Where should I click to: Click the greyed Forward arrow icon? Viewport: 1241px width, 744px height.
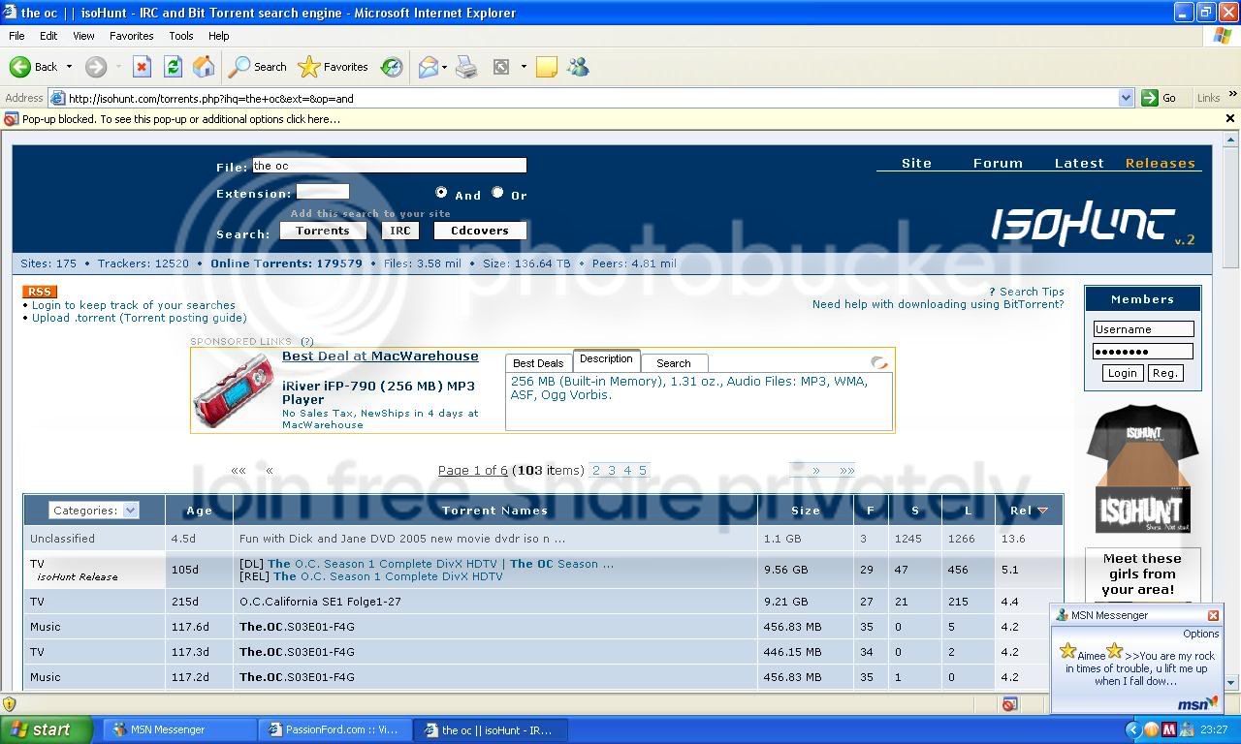(x=95, y=67)
